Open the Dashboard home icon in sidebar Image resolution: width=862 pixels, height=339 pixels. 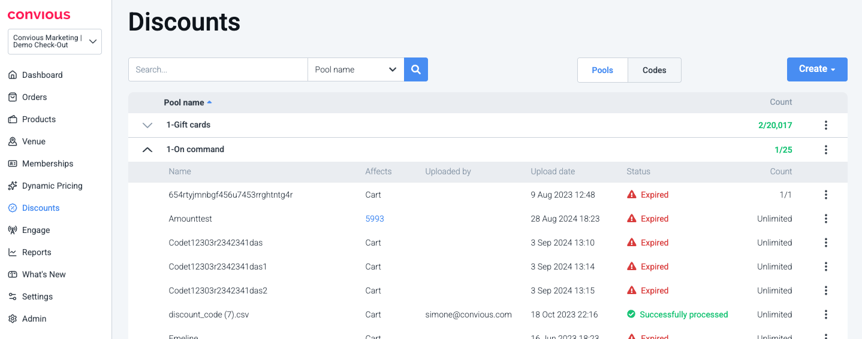tap(13, 75)
